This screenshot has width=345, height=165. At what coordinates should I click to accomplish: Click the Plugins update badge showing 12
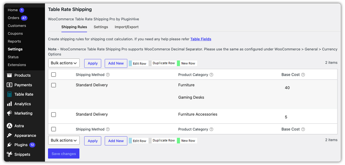click(32, 145)
